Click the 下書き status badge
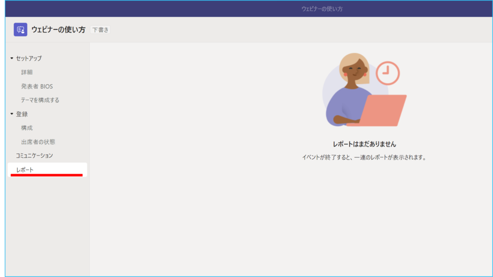493x277 pixels. (x=100, y=30)
